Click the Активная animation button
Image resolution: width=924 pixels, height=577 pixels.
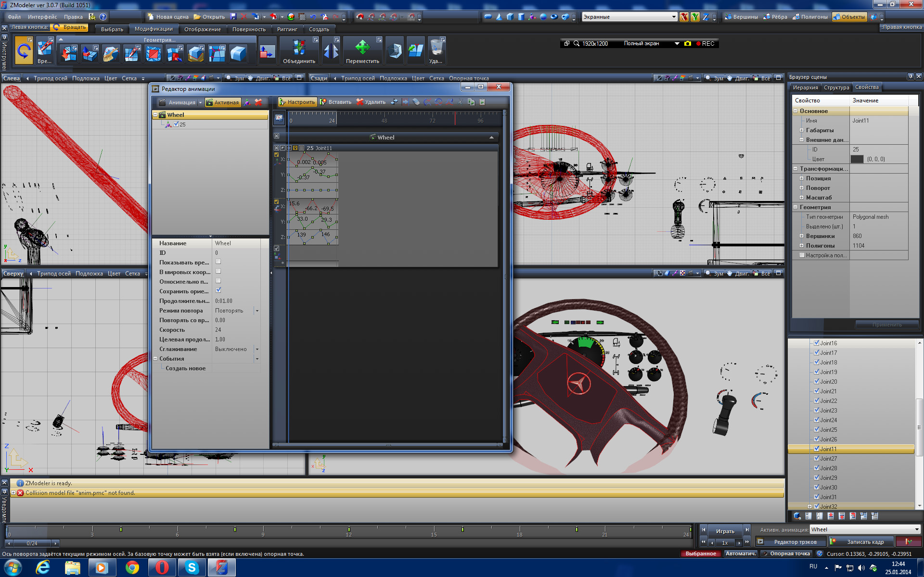point(222,102)
